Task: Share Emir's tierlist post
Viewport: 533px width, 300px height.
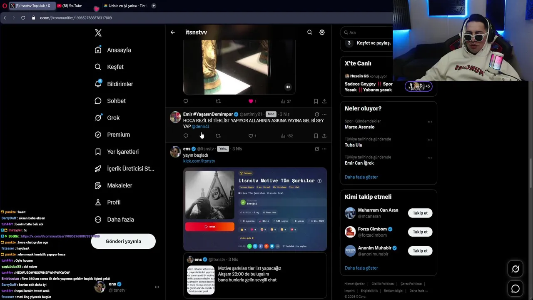Action: point(324,136)
